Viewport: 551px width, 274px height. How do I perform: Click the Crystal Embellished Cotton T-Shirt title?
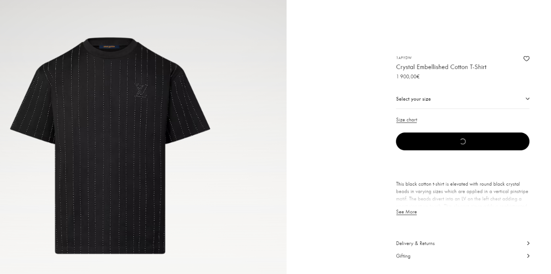point(441,67)
